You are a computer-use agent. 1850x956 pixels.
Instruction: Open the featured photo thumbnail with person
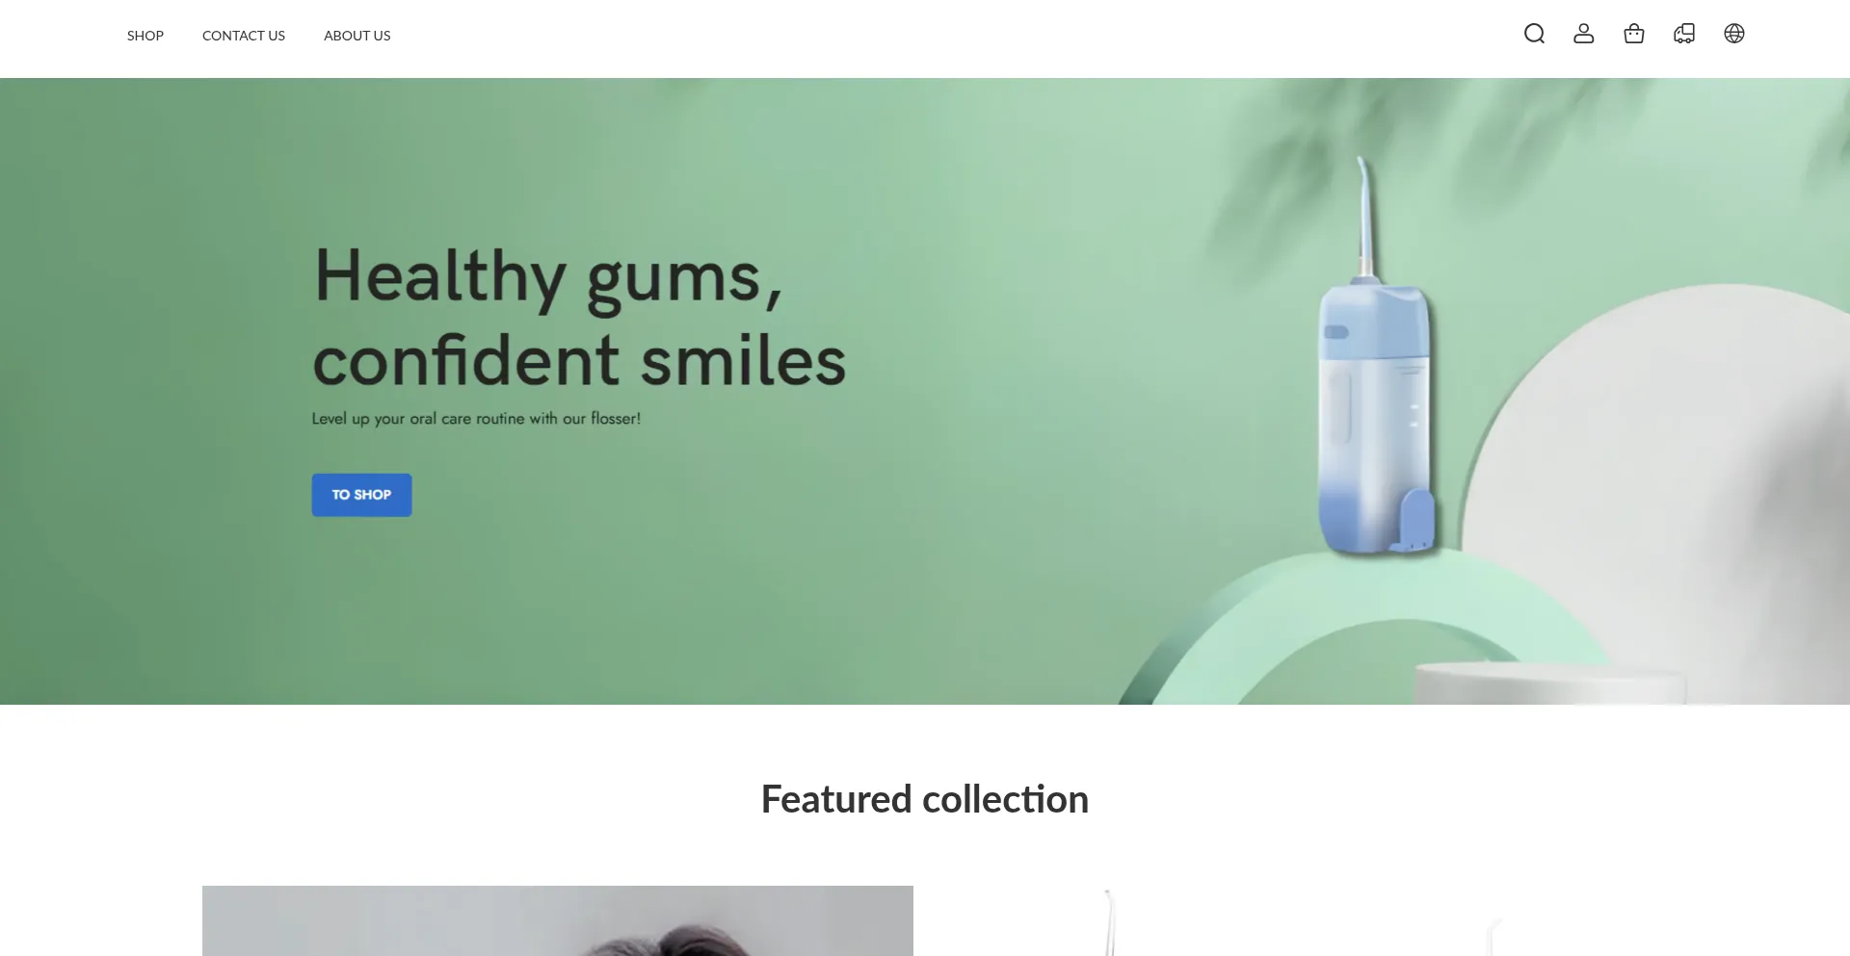pyautogui.click(x=558, y=920)
